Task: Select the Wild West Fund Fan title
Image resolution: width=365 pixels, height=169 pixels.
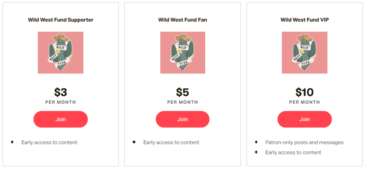Action: pyautogui.click(x=183, y=20)
